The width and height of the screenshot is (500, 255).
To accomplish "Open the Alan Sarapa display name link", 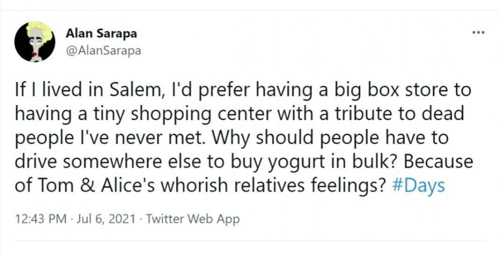I will (101, 34).
